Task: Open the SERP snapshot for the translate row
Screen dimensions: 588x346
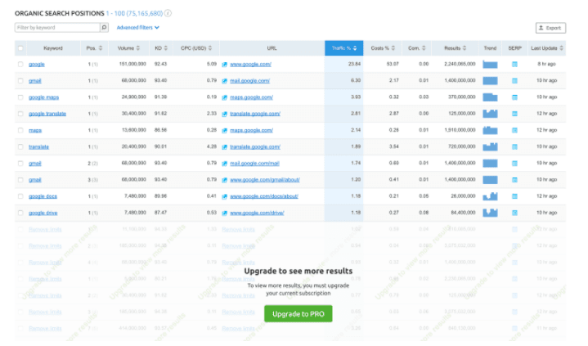Action: [514, 146]
